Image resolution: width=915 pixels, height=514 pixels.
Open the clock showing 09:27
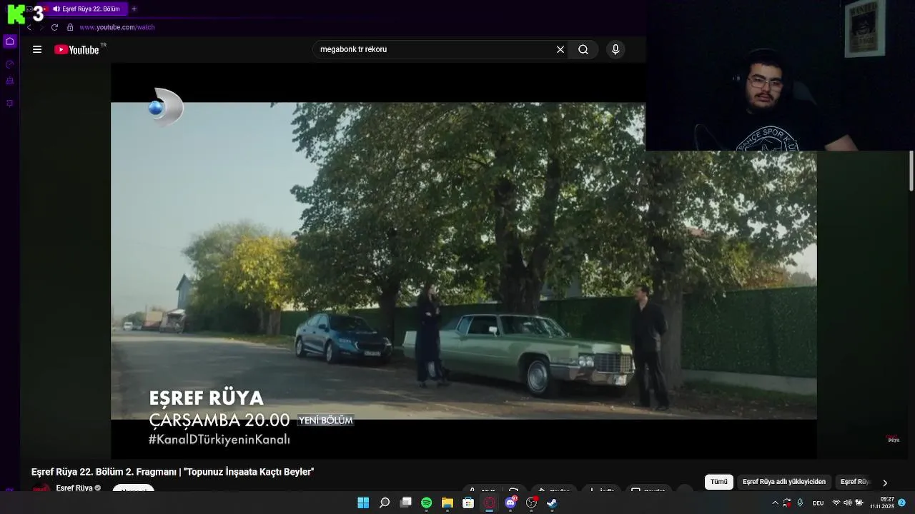pyautogui.click(x=882, y=503)
